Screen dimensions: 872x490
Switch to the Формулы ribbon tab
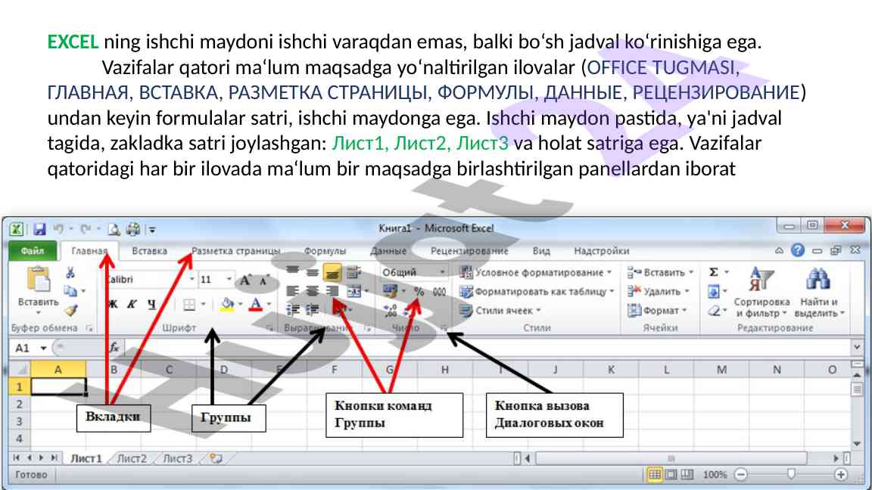(325, 250)
